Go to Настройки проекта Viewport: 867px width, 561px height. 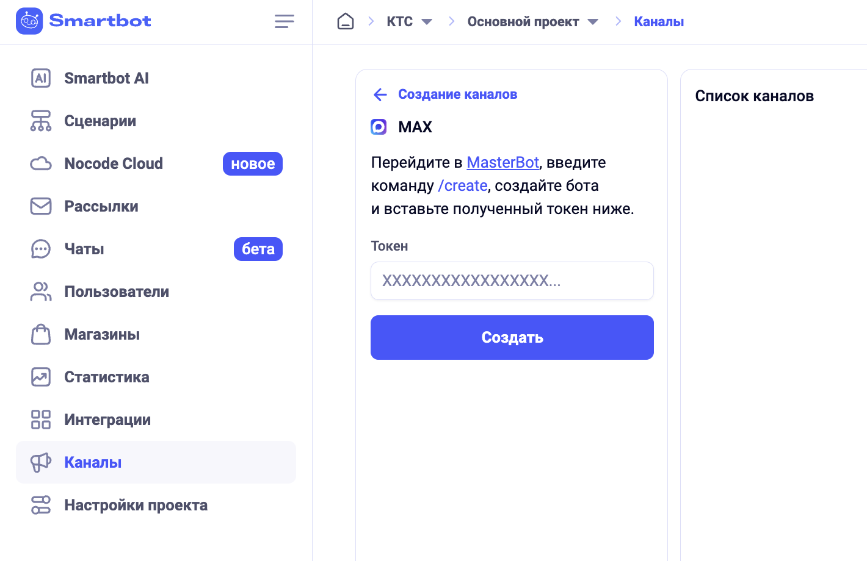click(136, 505)
